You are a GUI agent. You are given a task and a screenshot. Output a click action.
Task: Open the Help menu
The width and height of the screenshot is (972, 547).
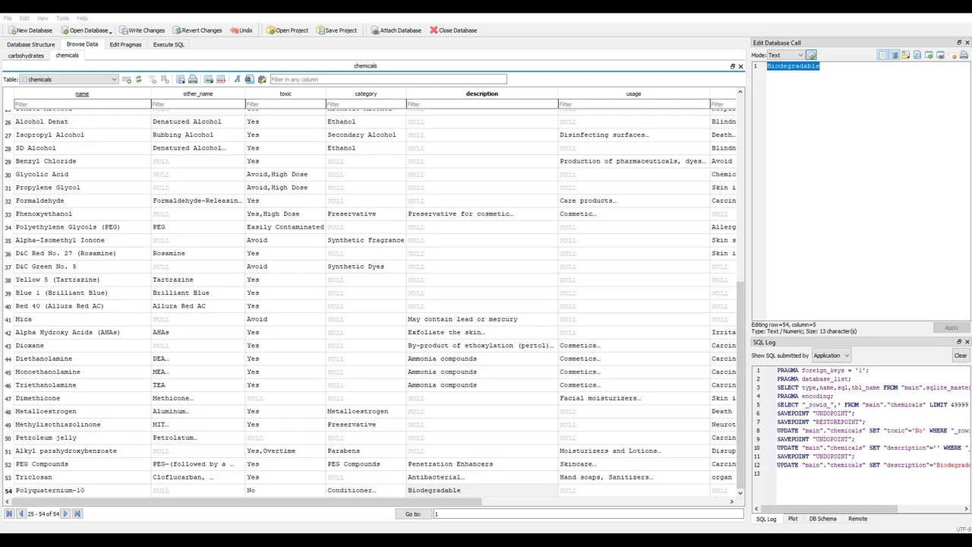pos(82,18)
